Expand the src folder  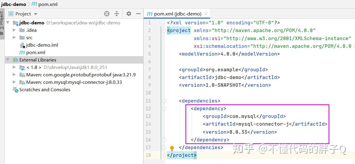14,37
